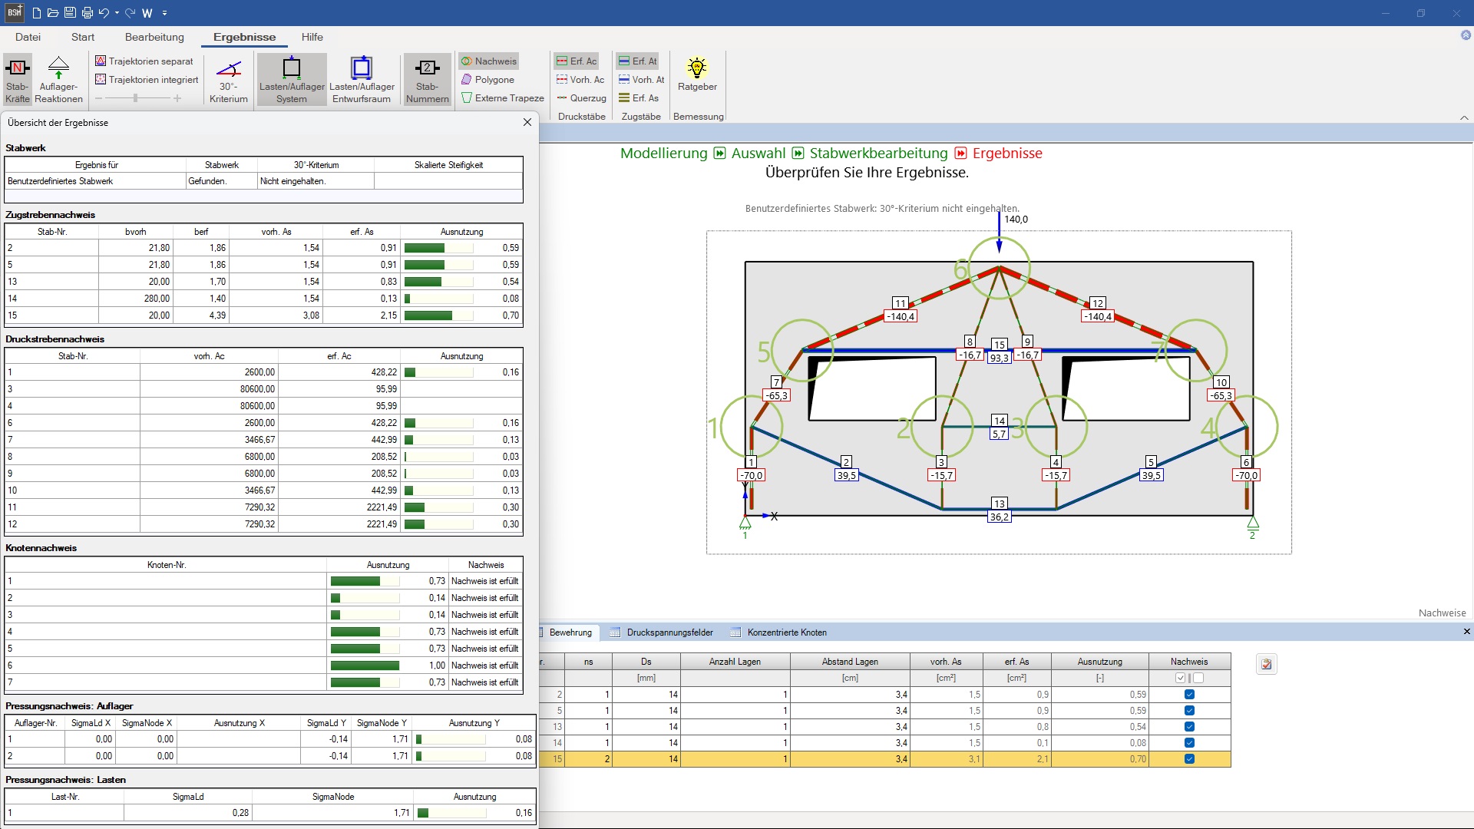Screen dimensions: 1474x829
Task: Click the 30°-Kriterium tool
Action: tap(228, 79)
